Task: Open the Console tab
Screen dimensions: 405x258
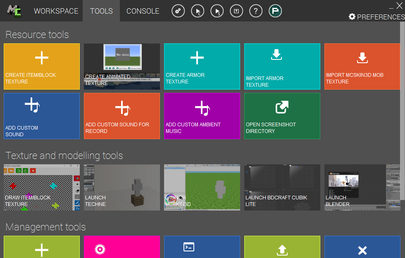Action: (x=143, y=11)
